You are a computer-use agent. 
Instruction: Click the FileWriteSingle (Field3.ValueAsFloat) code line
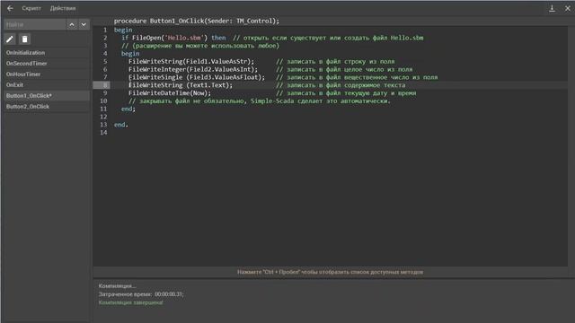197,77
